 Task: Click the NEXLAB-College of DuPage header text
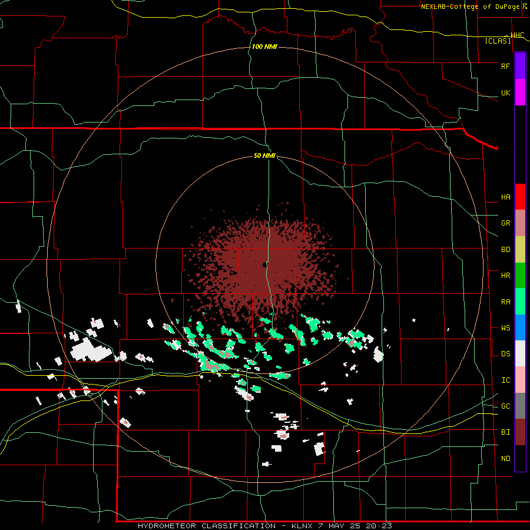(x=470, y=6)
